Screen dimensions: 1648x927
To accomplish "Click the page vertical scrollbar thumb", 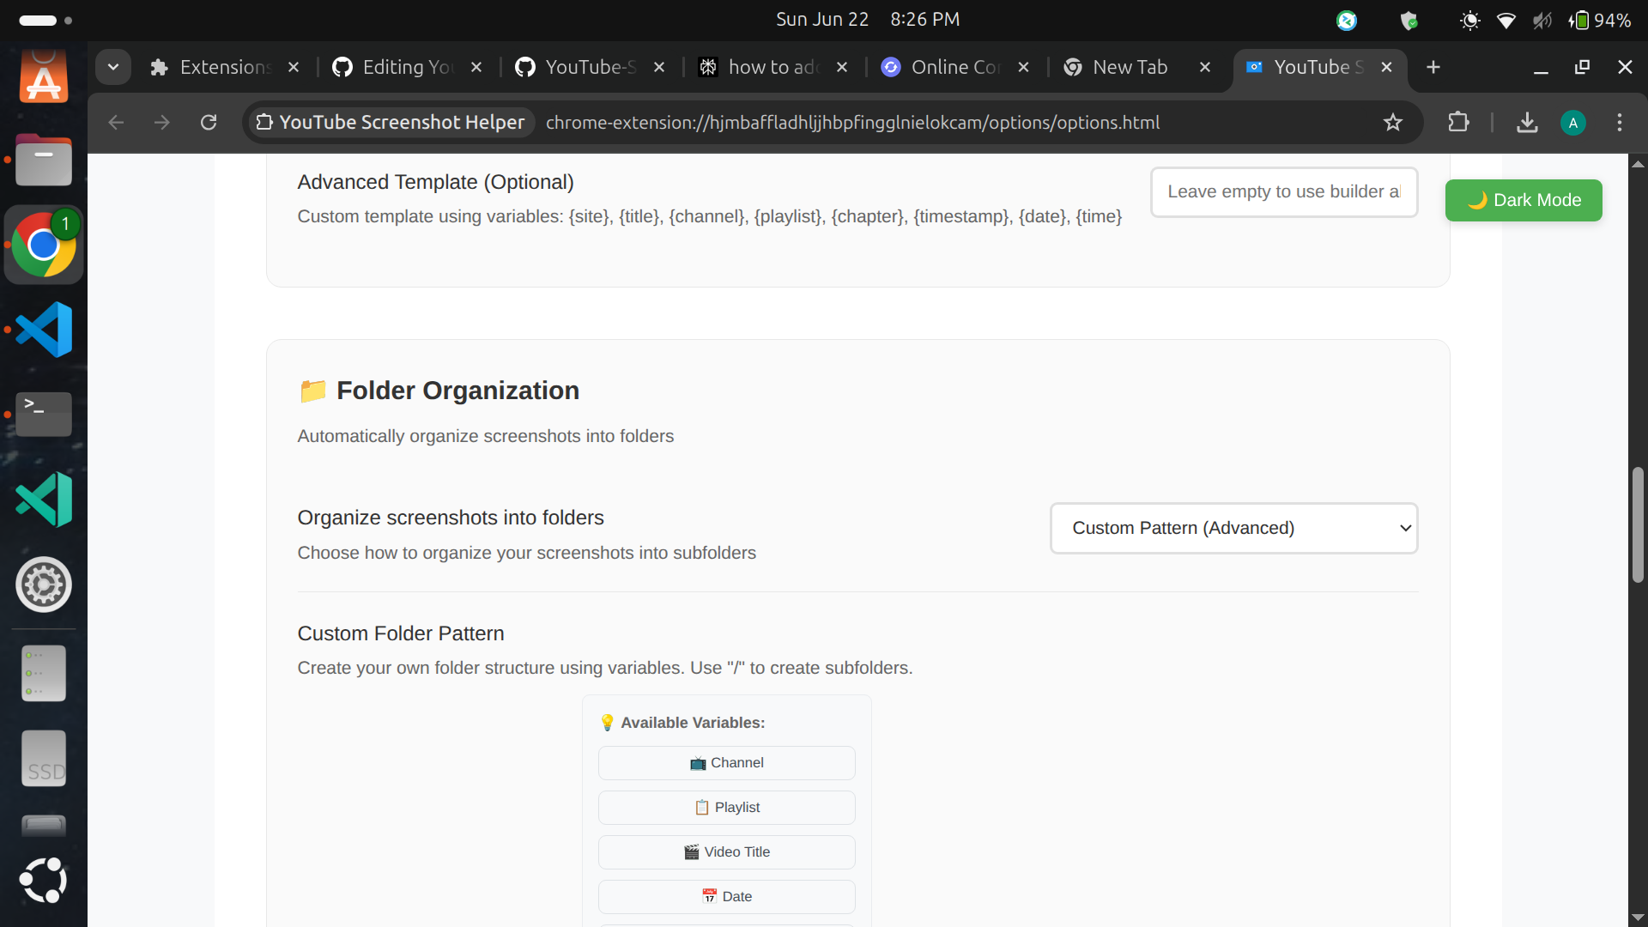I will pyautogui.click(x=1638, y=525).
